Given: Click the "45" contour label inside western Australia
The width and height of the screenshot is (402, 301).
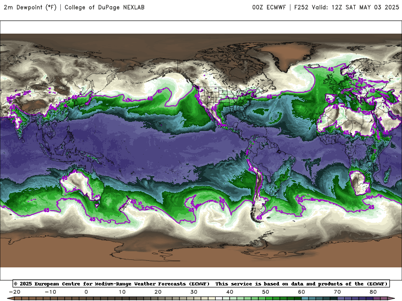Looking at the screenshot, I should coord(64,178).
